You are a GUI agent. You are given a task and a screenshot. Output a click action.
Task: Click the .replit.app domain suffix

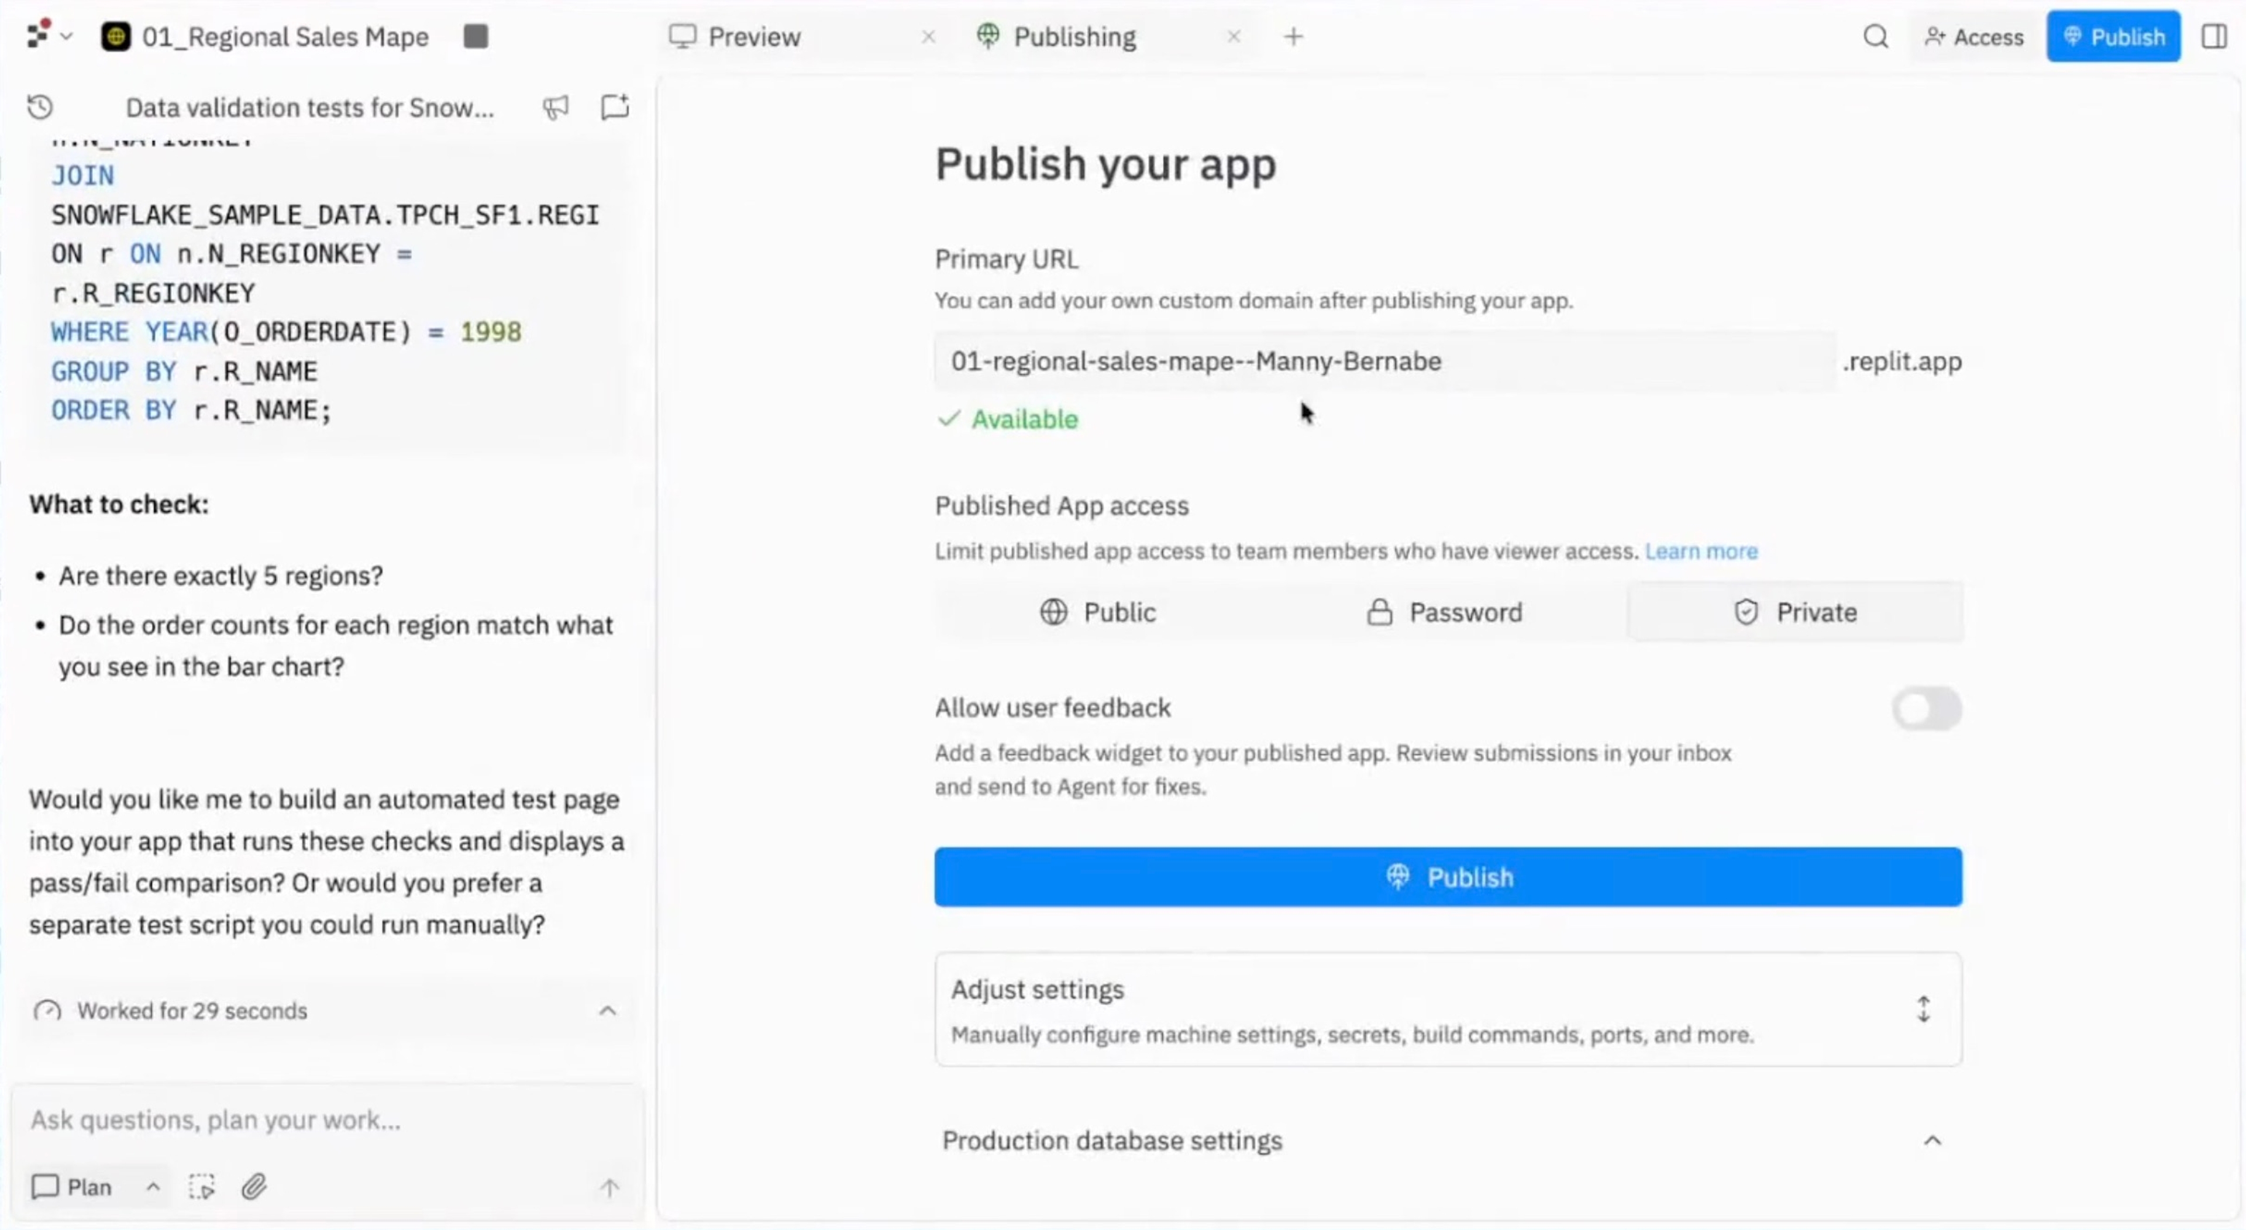coord(1901,361)
